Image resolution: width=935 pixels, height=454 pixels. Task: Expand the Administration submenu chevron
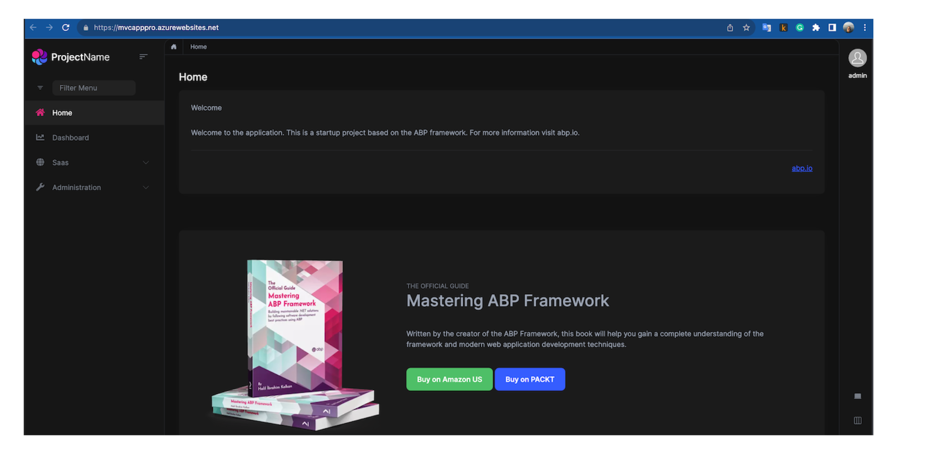(146, 188)
